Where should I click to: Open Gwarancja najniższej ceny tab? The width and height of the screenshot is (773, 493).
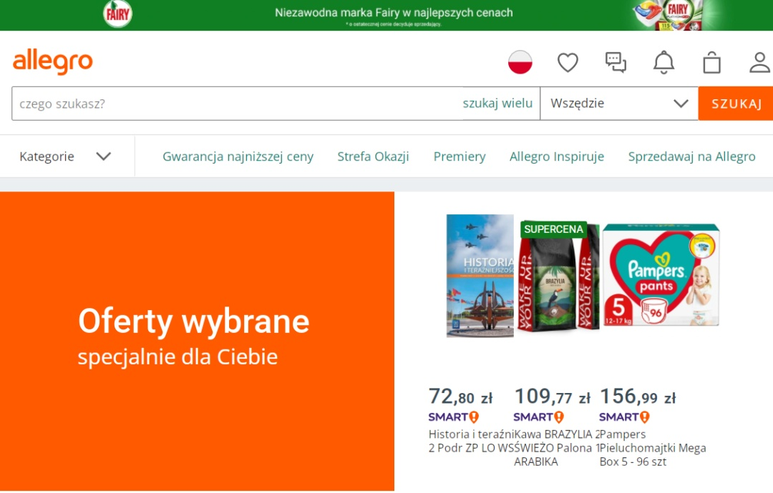[238, 156]
